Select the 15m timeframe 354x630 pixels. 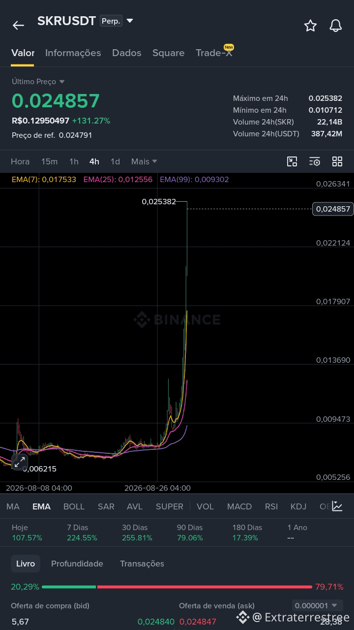point(49,161)
